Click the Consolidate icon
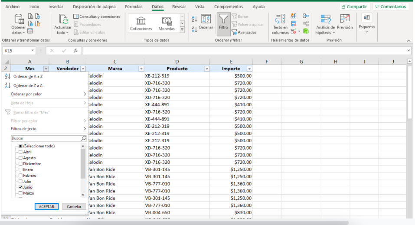 (306, 16)
